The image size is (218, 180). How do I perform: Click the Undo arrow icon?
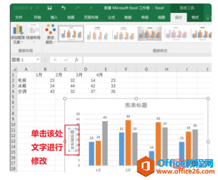63,8
